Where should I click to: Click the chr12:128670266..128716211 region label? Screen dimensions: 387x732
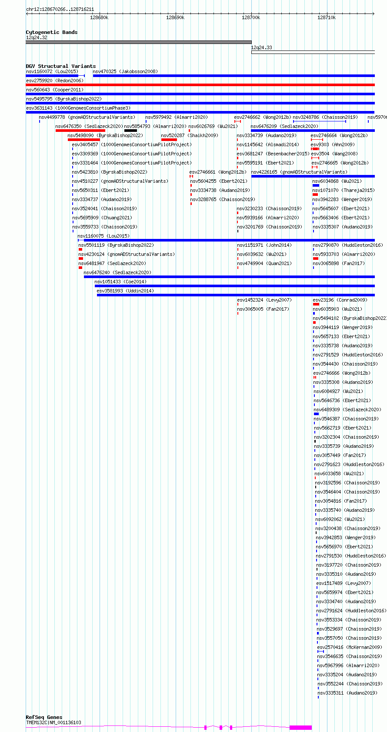tap(60, 9)
